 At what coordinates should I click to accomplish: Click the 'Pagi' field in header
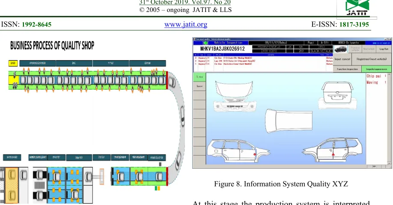click(310, 43)
